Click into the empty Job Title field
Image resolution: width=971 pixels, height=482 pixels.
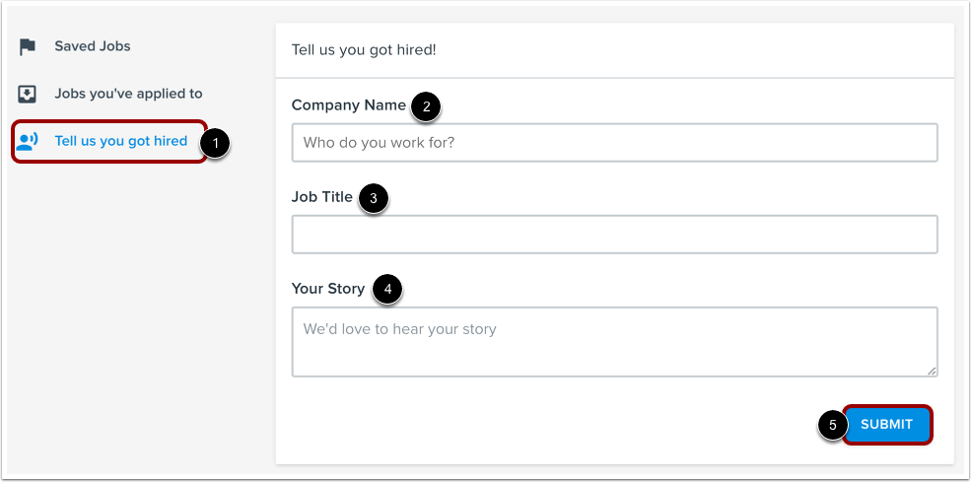pos(614,235)
